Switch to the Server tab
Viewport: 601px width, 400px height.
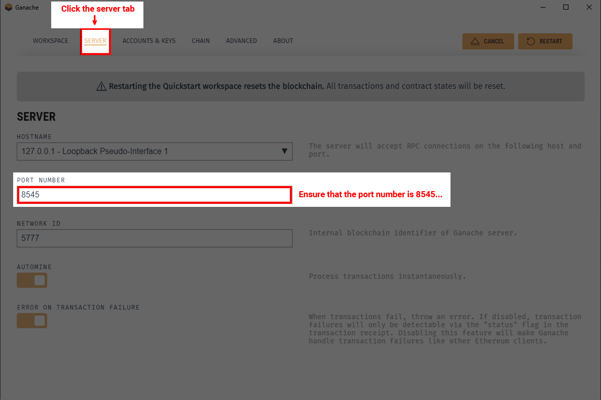click(95, 41)
